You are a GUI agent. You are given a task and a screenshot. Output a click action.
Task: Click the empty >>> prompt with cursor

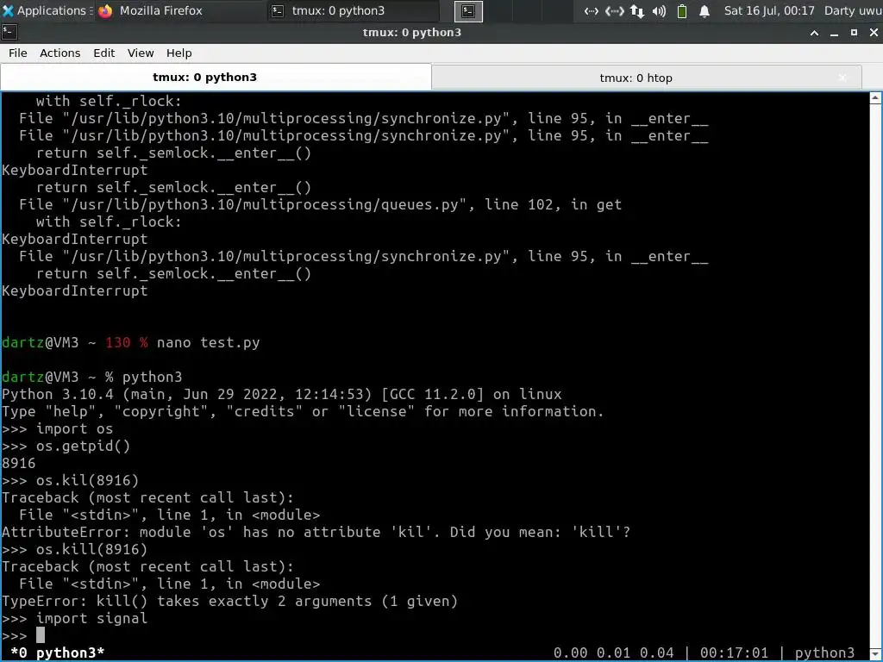click(x=23, y=635)
